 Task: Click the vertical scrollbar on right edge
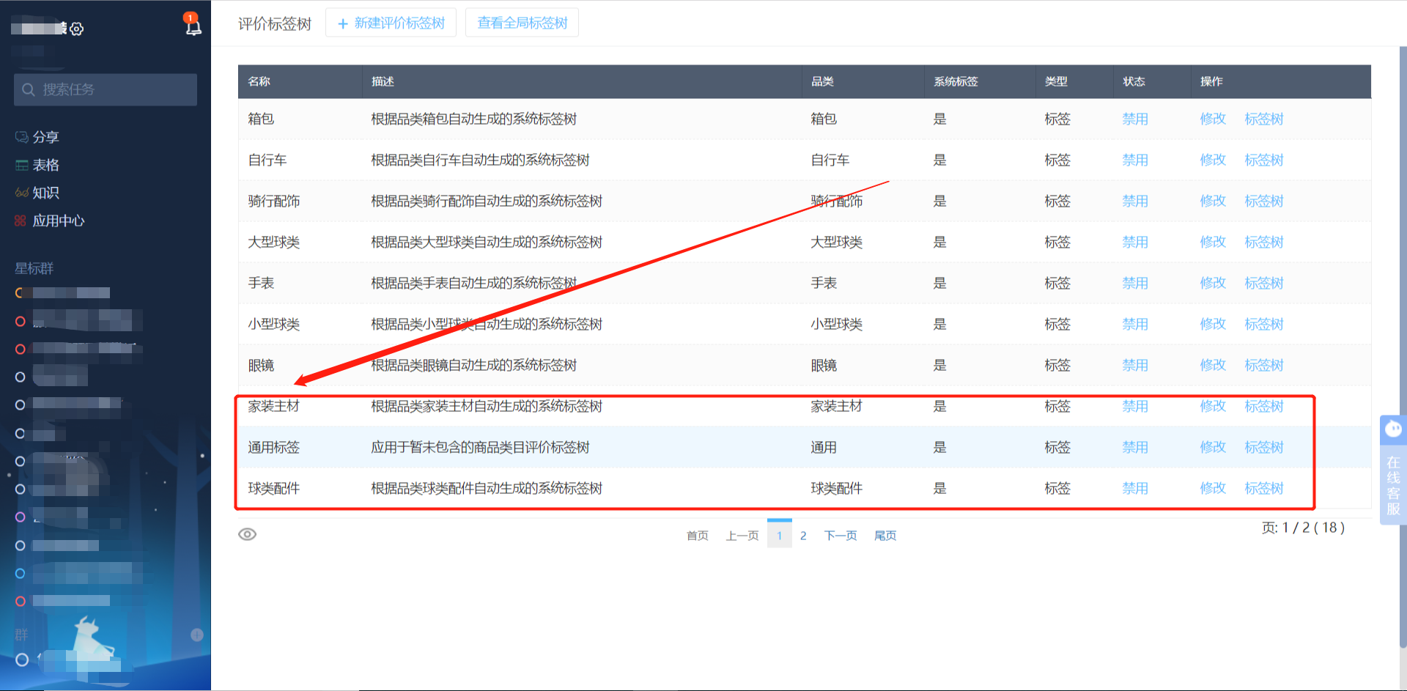pyautogui.click(x=1403, y=344)
